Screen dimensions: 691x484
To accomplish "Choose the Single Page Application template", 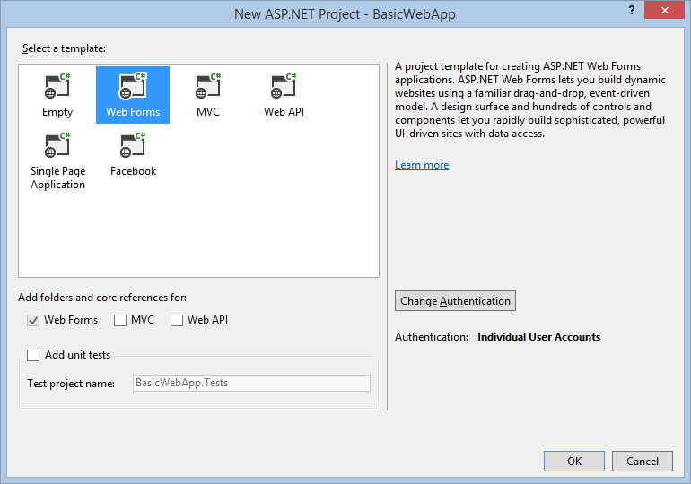I will click(x=57, y=148).
